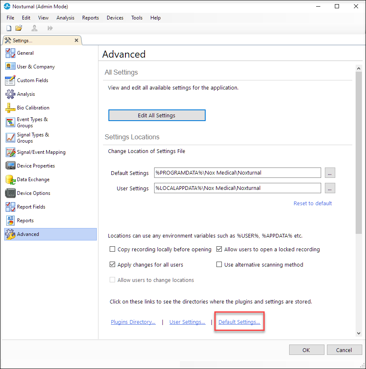Open the Device Properties settings icon
The width and height of the screenshot is (366, 369).
pos(11,165)
